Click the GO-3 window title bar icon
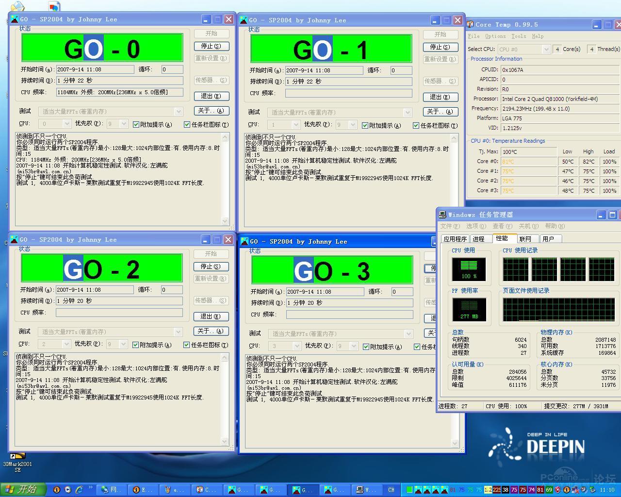 point(245,242)
